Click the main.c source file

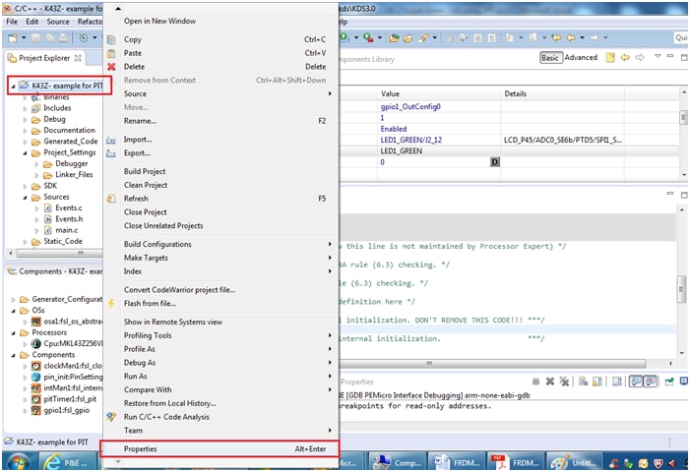[x=66, y=230]
